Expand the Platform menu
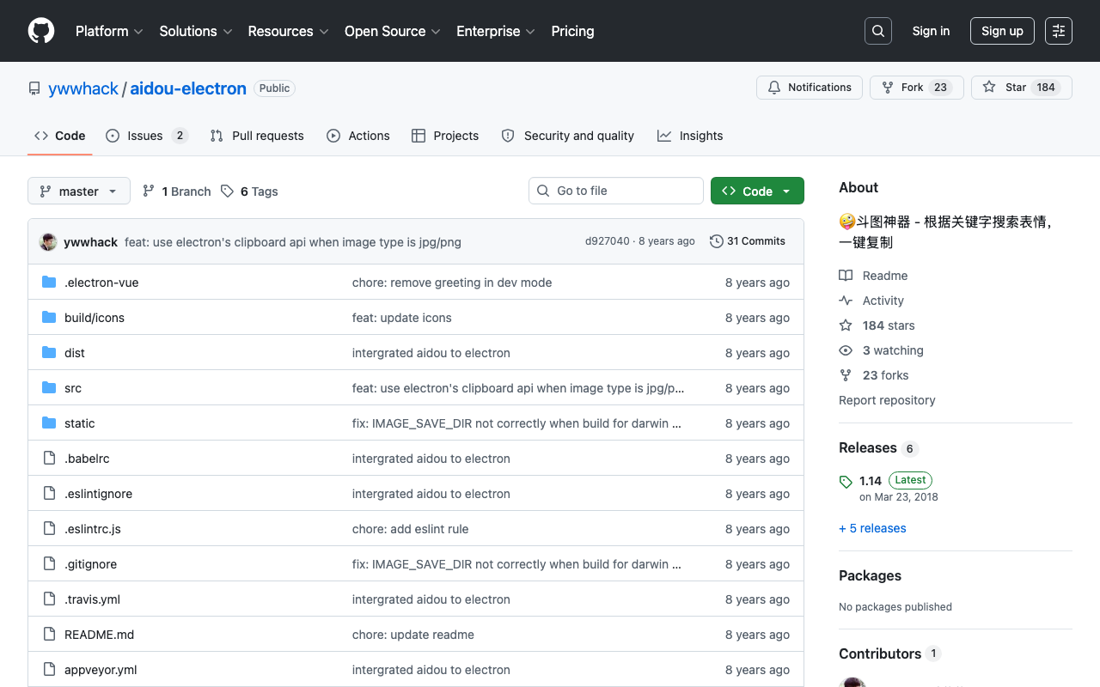1100x687 pixels. pyautogui.click(x=109, y=31)
